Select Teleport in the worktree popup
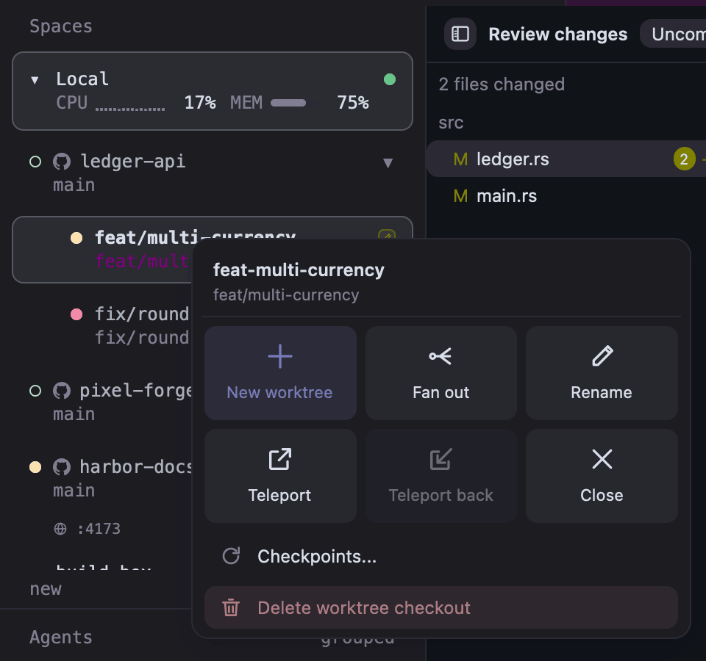This screenshot has width=706, height=661. 280,476
